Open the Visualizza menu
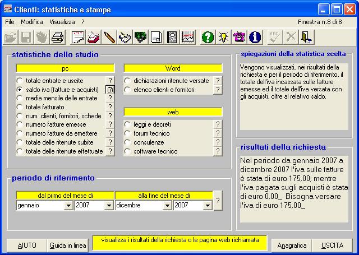Image resolution: width=359 pixels, height=255 pixels. [x=62, y=21]
